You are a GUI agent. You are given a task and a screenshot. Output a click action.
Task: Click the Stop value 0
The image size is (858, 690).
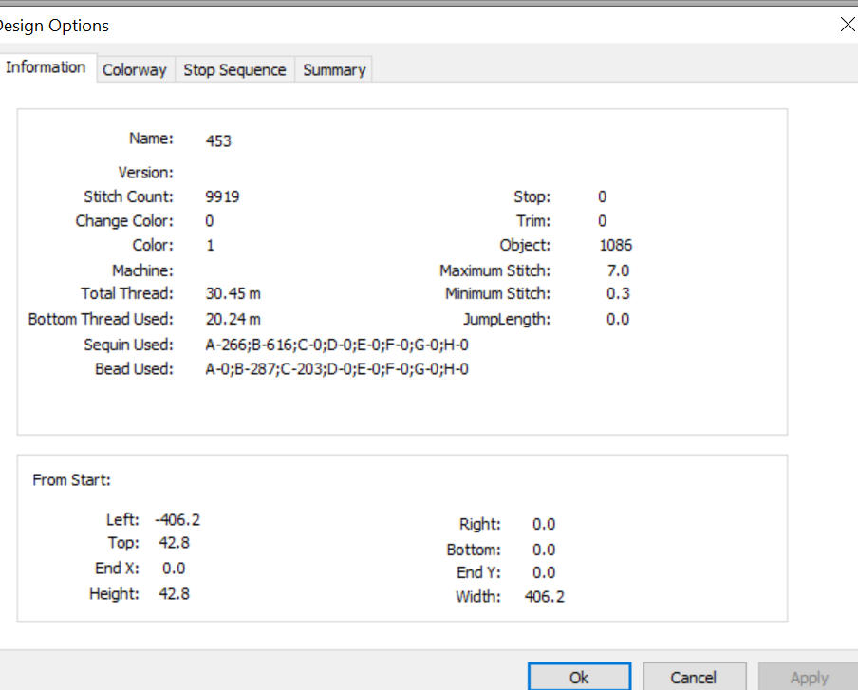pos(603,197)
